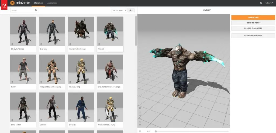The width and height of the screenshot is (276, 133).
Task: Click the Upload Character button
Action: click(x=253, y=28)
